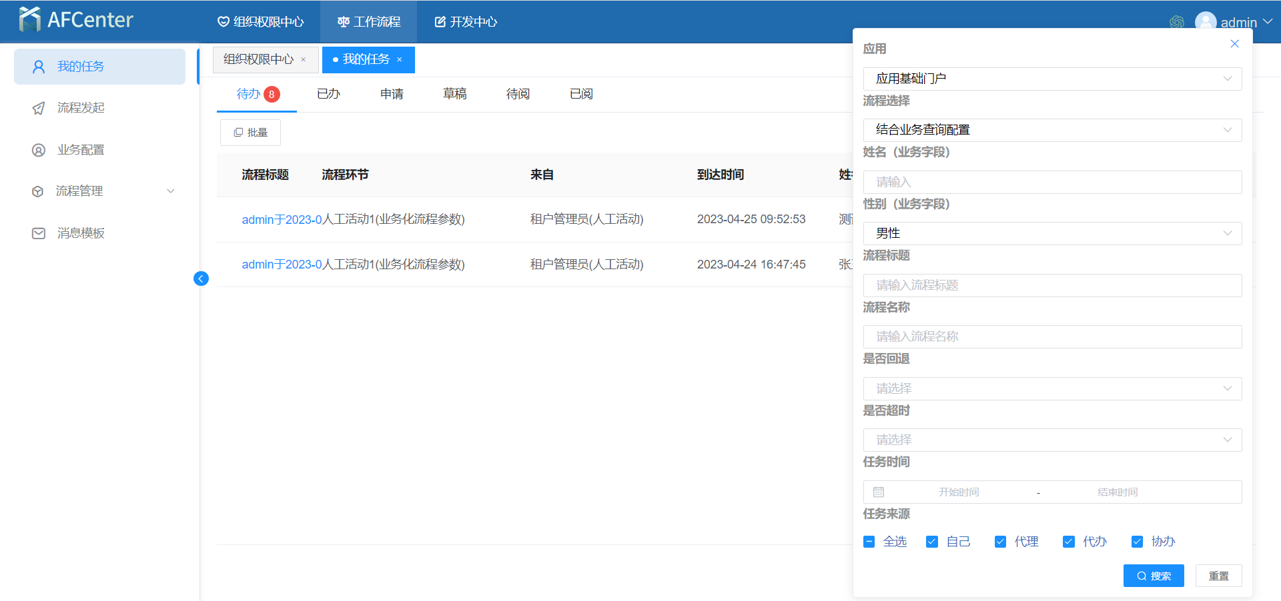This screenshot has height=601, width=1281.
Task: Click the 请输入流程标题 input field
Action: [1052, 285]
